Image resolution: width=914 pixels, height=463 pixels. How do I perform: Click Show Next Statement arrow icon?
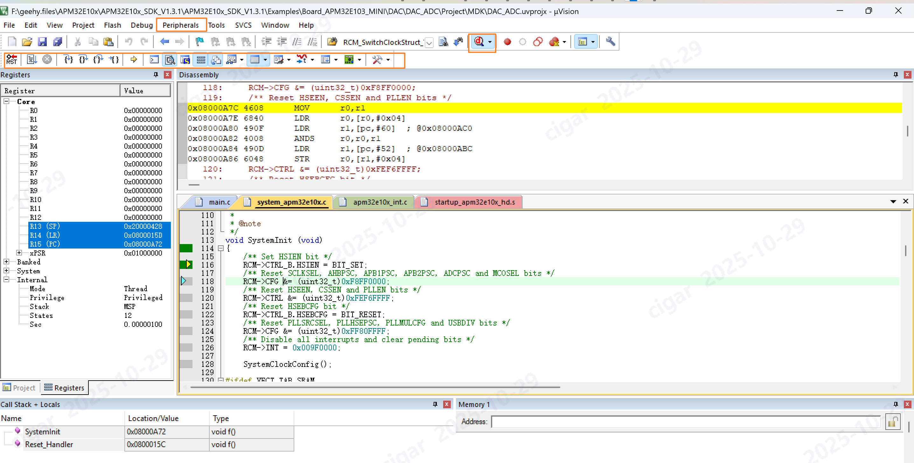pyautogui.click(x=134, y=60)
